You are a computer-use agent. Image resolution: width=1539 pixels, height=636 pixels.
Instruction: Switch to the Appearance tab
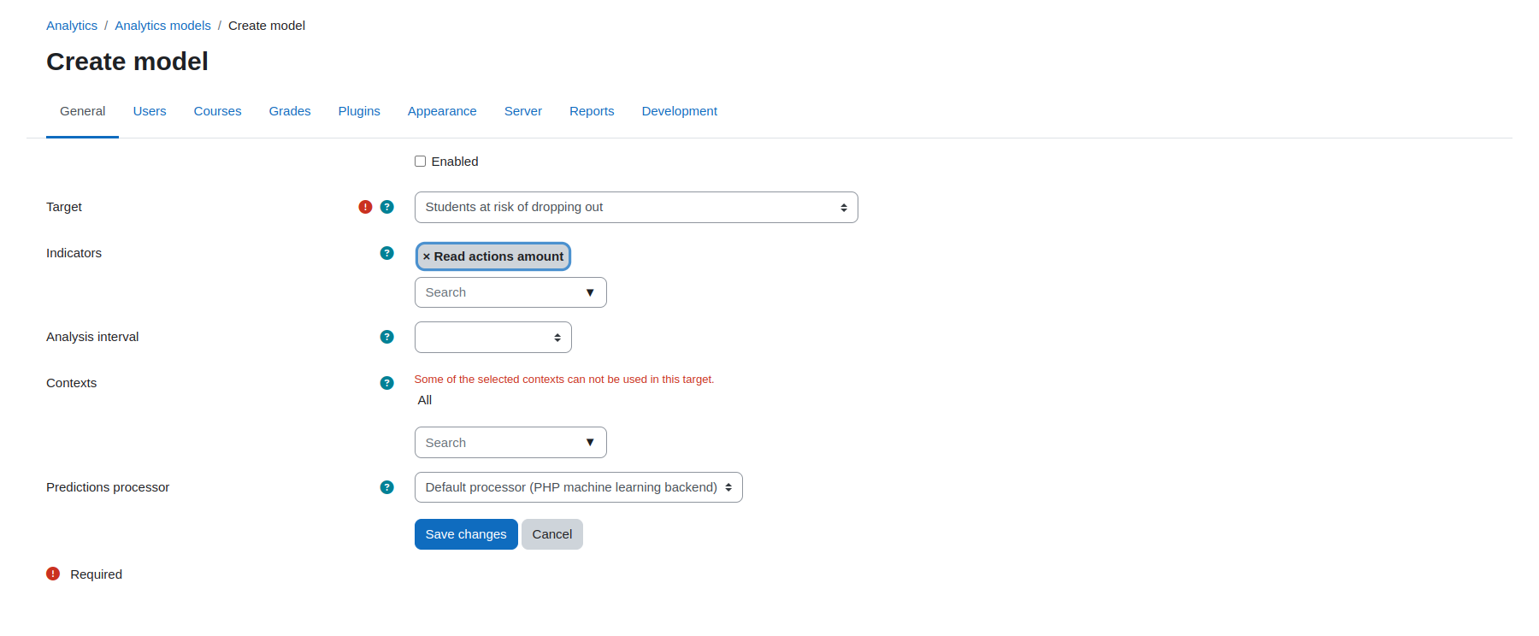tap(442, 111)
